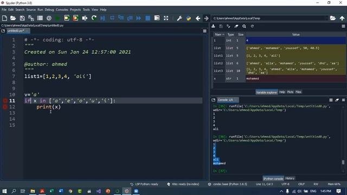Browse working directory folder icon

coord(333,18)
